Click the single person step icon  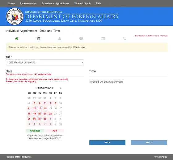pos(60,39)
